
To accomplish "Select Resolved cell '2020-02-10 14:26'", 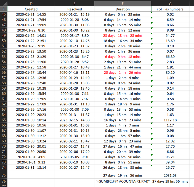I will (75, 41).
